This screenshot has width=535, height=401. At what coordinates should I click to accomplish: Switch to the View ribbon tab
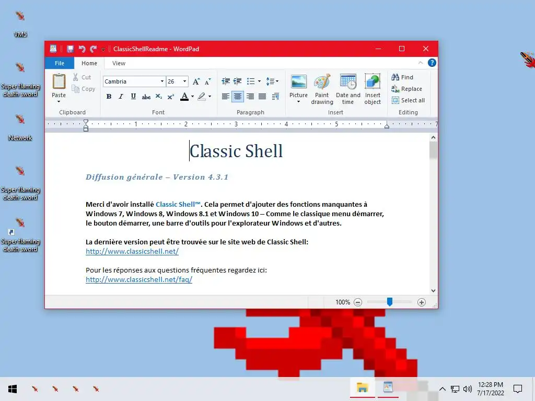pyautogui.click(x=119, y=63)
